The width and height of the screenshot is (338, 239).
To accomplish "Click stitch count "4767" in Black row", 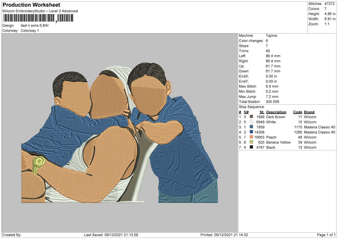I will [x=260, y=148].
